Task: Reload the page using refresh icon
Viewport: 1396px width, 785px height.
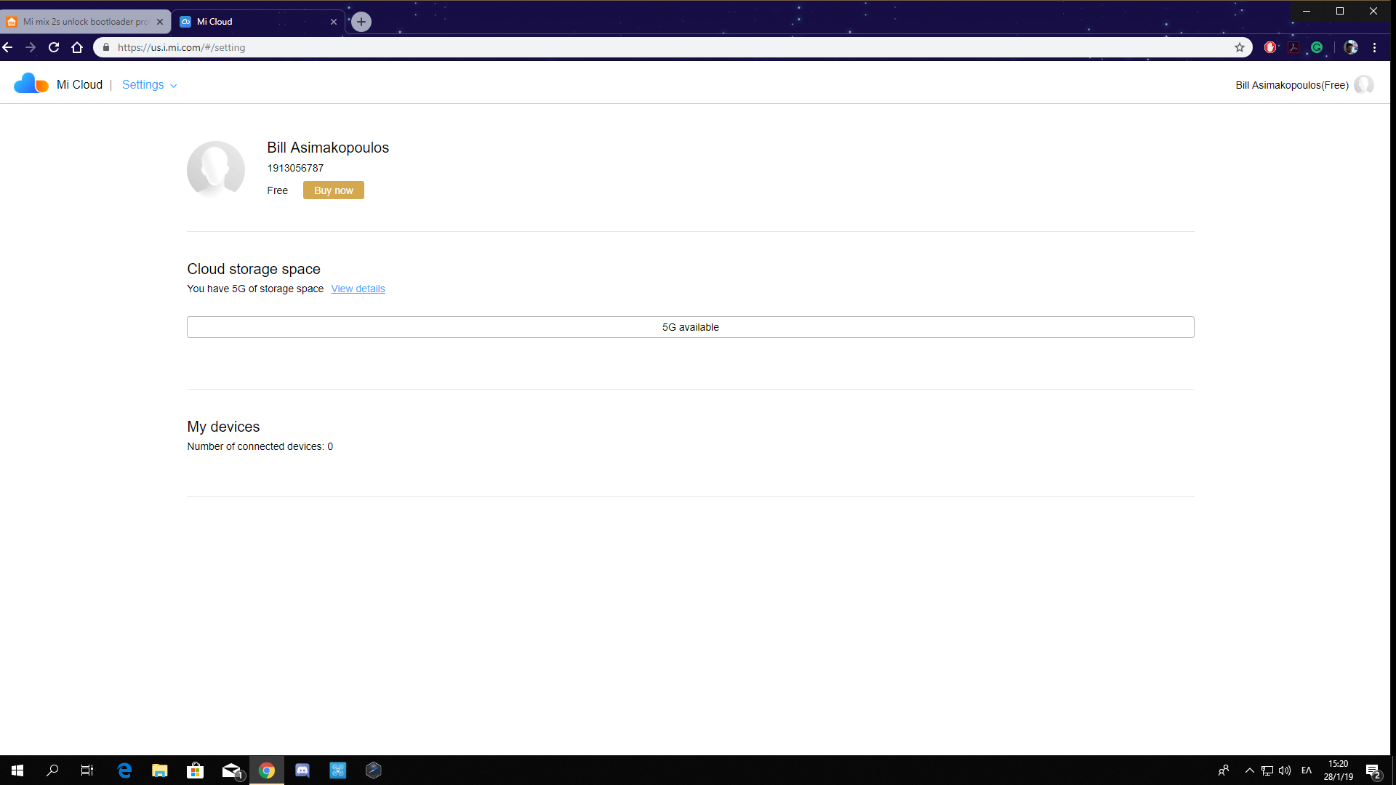Action: click(x=54, y=47)
